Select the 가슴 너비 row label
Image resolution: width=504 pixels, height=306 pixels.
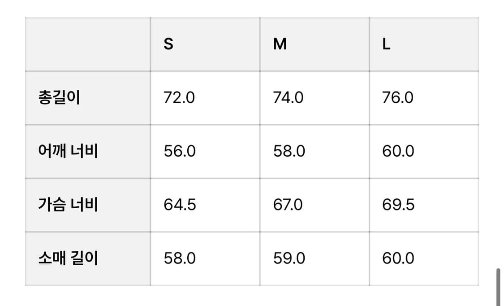point(68,205)
